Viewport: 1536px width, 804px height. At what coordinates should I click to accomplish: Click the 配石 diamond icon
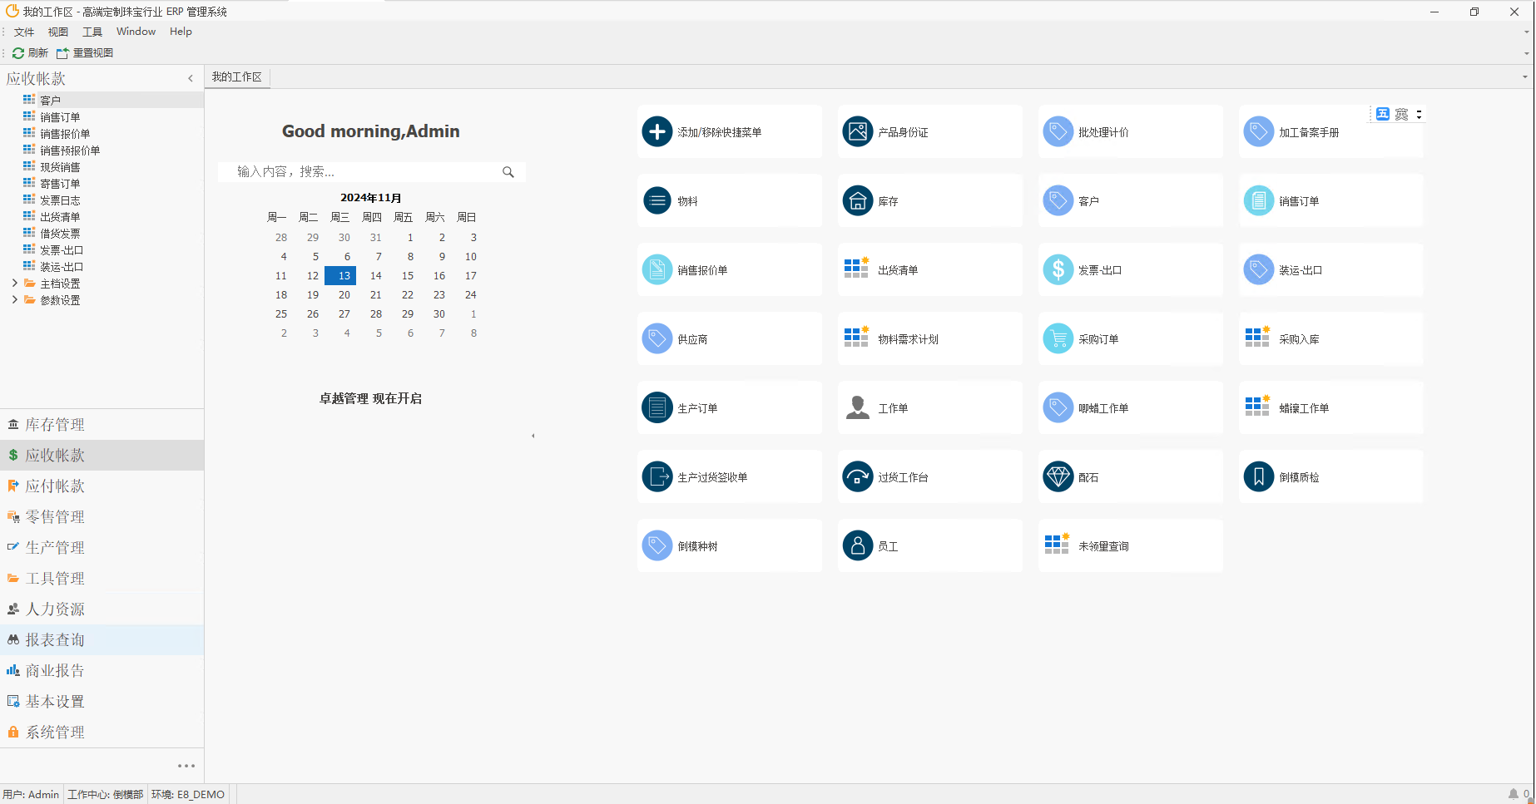click(1058, 476)
